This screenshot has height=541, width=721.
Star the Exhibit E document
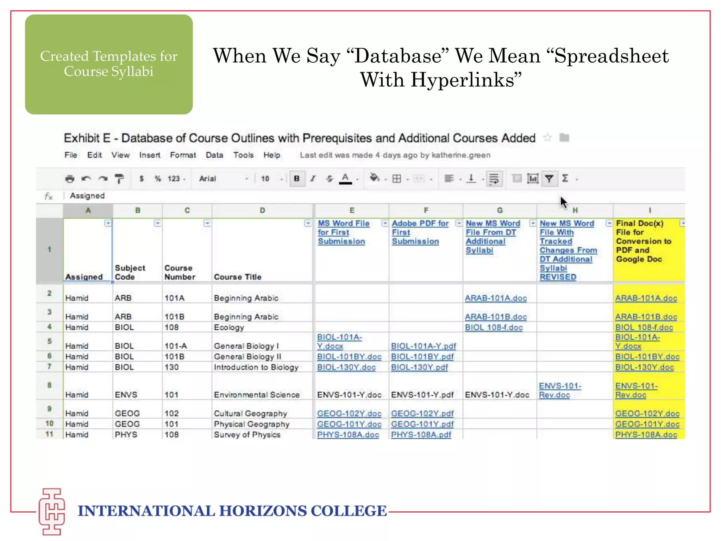click(x=547, y=137)
